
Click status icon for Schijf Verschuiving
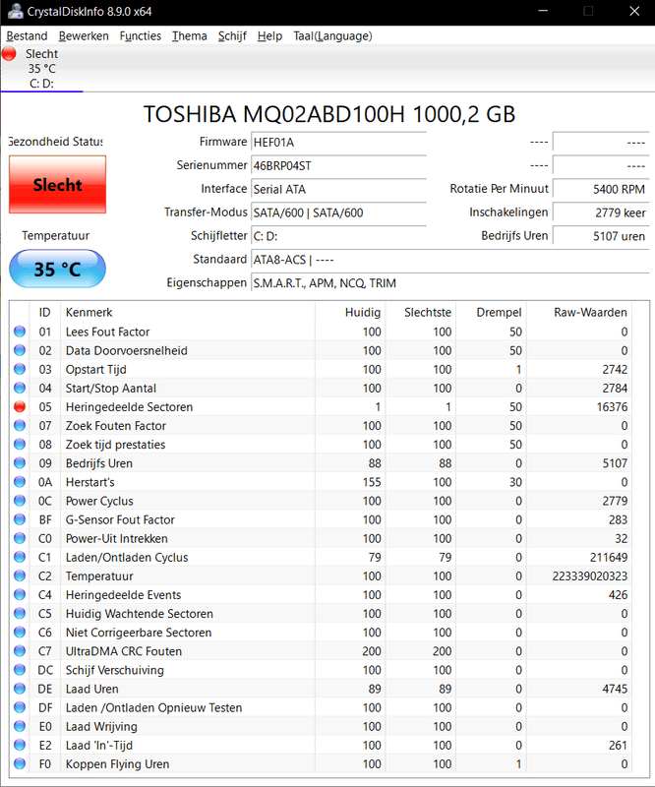20,670
